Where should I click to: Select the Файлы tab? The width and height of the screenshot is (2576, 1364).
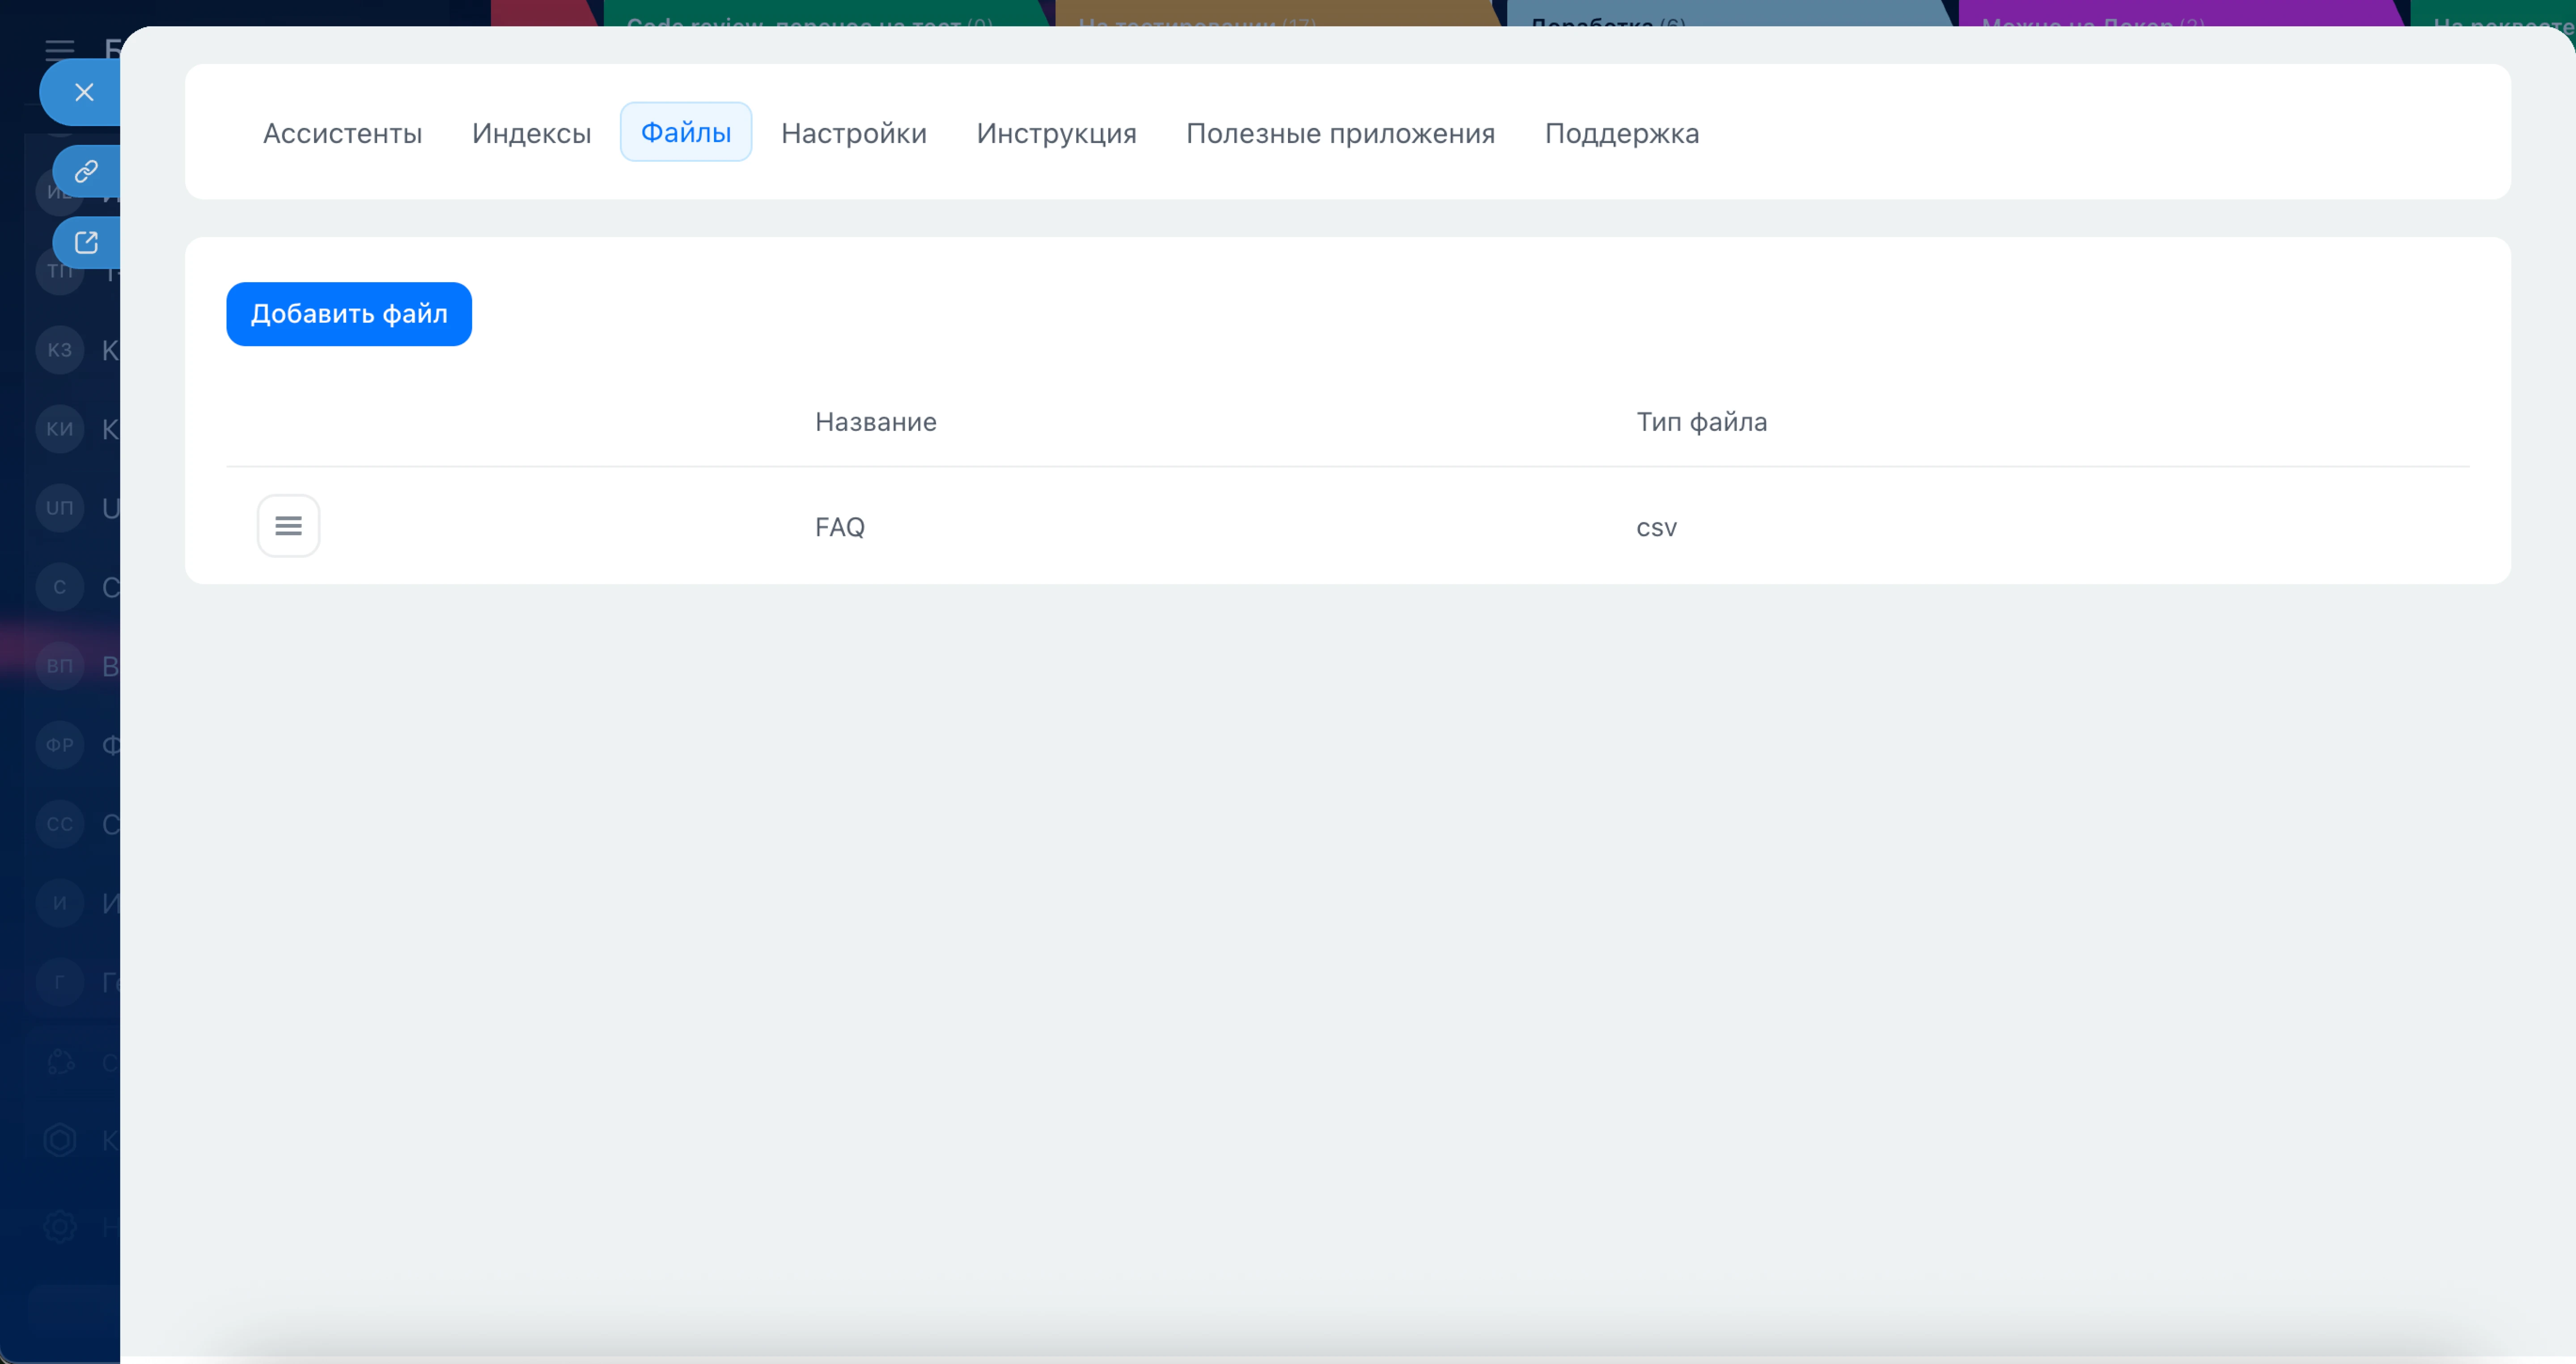tap(685, 132)
